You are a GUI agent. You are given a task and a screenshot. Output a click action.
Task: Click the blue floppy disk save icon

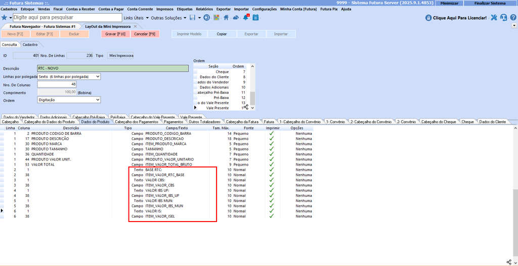192,18
